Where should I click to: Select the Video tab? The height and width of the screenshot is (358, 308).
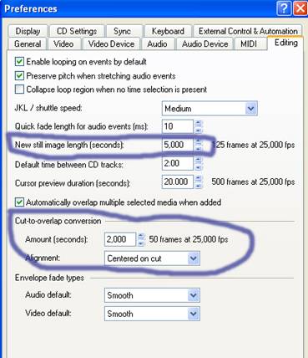coord(63,43)
